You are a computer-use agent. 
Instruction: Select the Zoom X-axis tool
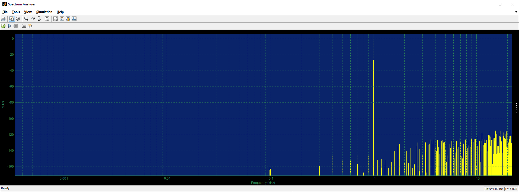click(x=33, y=19)
